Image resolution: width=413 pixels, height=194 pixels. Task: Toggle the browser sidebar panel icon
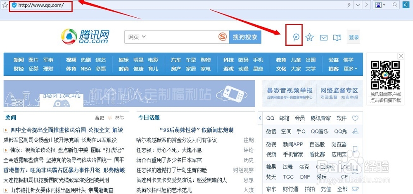click(406, 5)
